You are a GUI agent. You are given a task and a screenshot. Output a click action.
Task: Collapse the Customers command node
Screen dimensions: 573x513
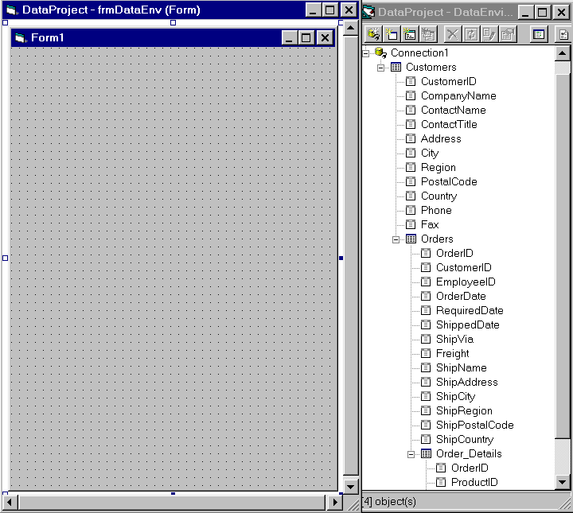380,68
